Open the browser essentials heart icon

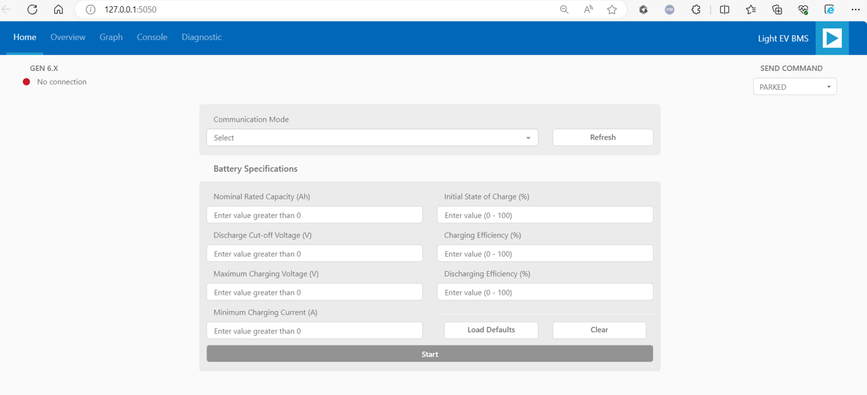(x=803, y=9)
